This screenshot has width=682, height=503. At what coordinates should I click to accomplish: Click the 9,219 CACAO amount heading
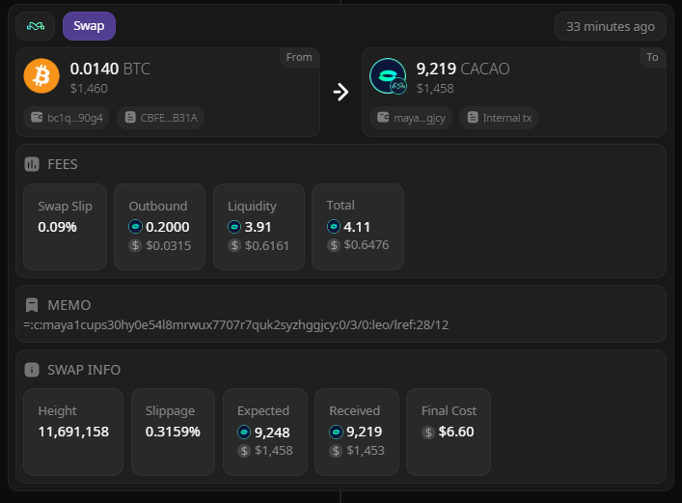click(x=463, y=69)
